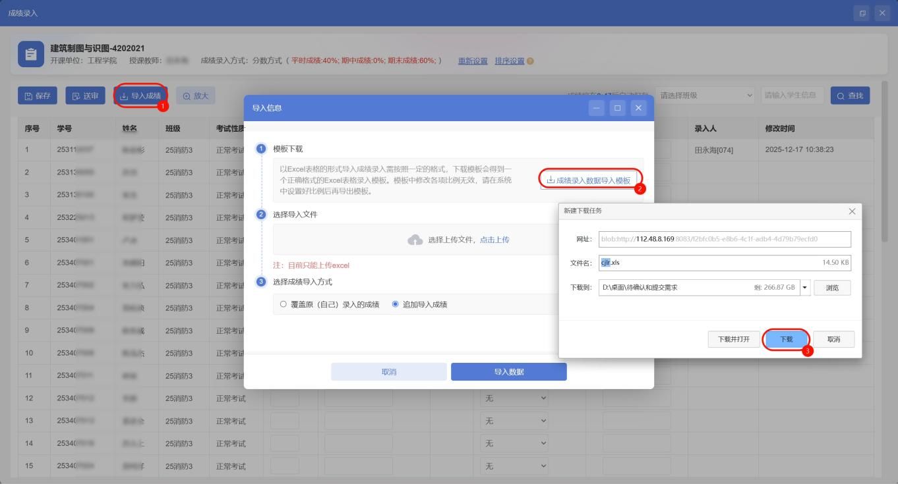This screenshot has height=484, width=898.
Task: Open the 无 dropdown in row 12
Action: tap(514, 398)
